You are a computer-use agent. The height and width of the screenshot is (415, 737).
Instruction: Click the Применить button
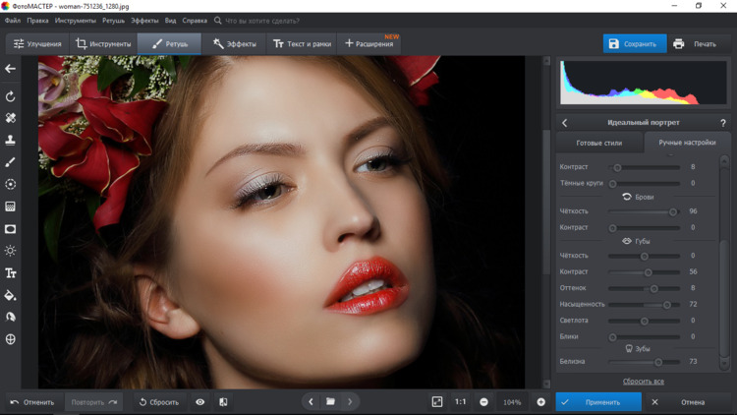pos(598,402)
